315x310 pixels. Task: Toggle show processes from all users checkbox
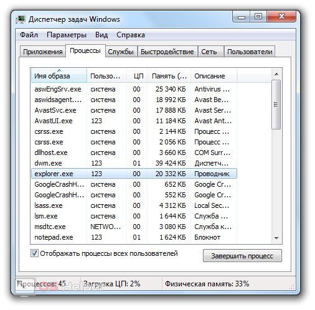(x=34, y=253)
